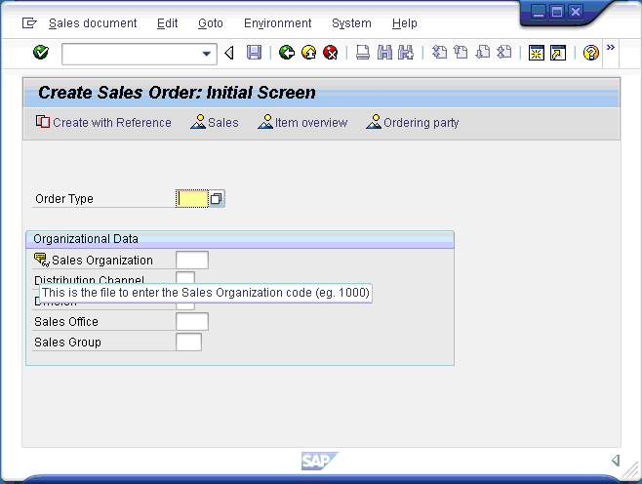The width and height of the screenshot is (642, 484).
Task: Open the Environment menu
Action: tap(278, 23)
